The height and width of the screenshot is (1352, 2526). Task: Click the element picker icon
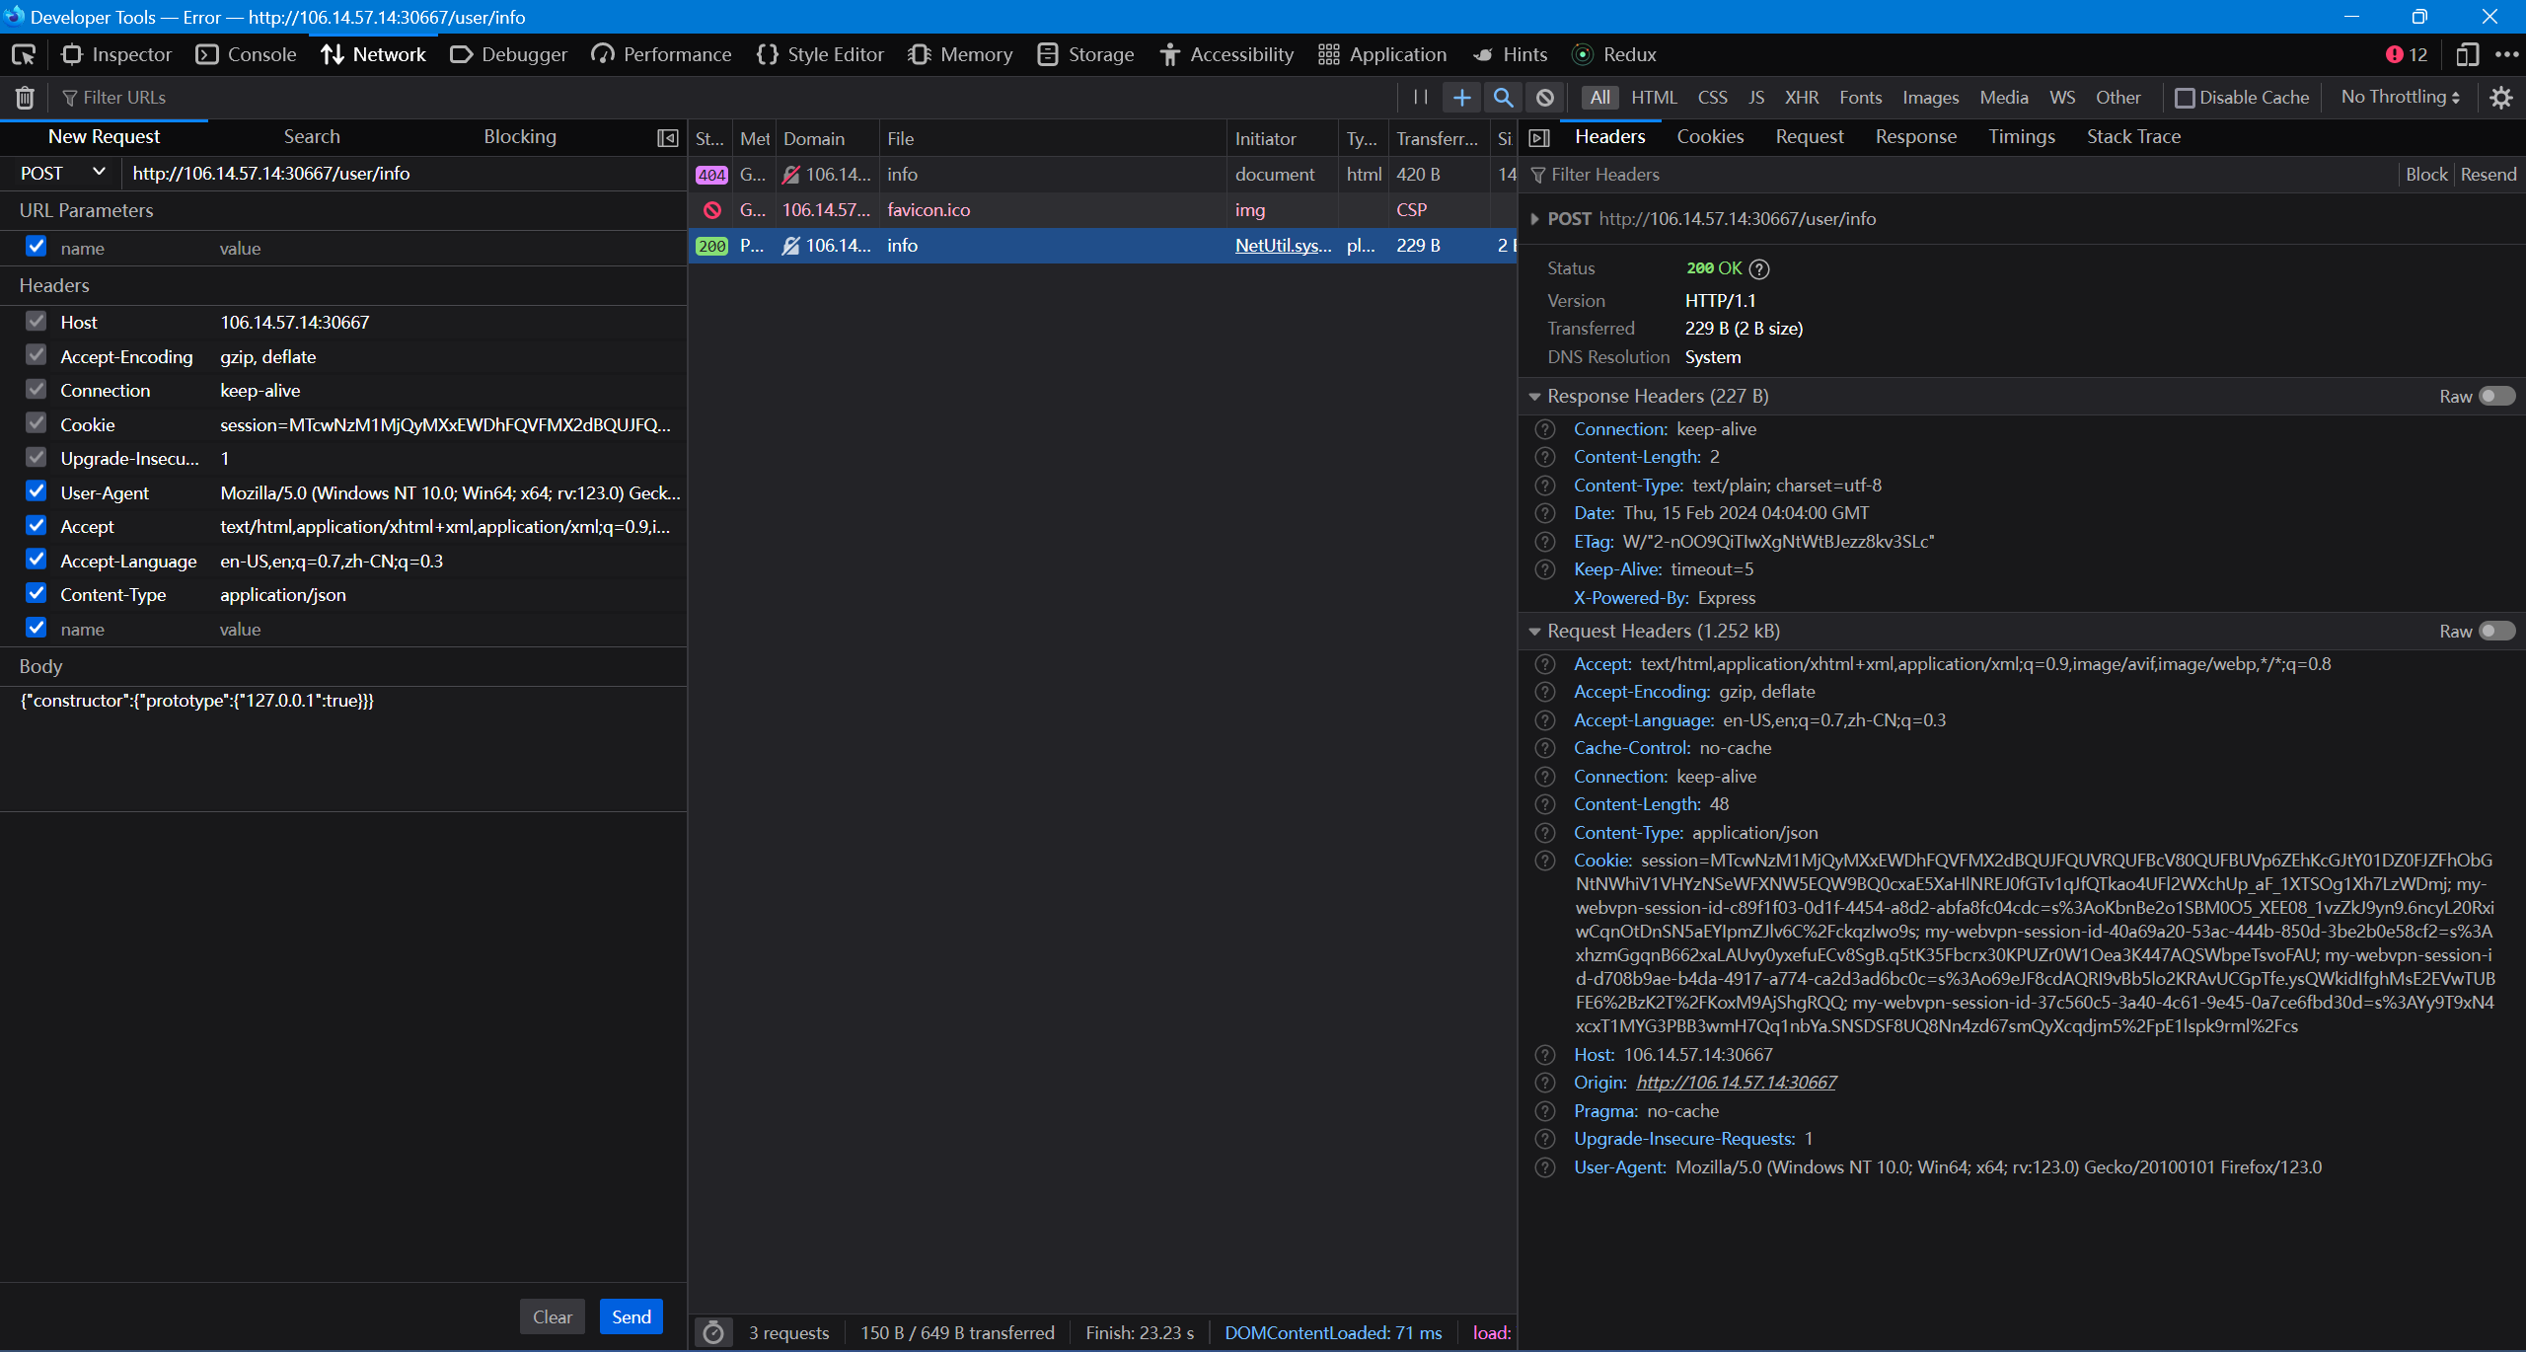click(24, 54)
